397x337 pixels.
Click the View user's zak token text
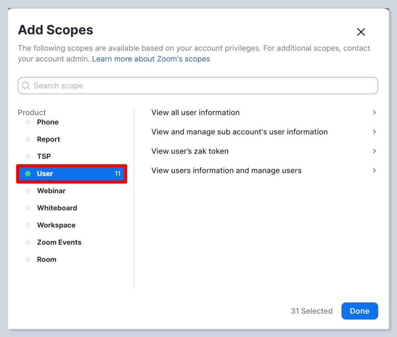click(x=190, y=151)
